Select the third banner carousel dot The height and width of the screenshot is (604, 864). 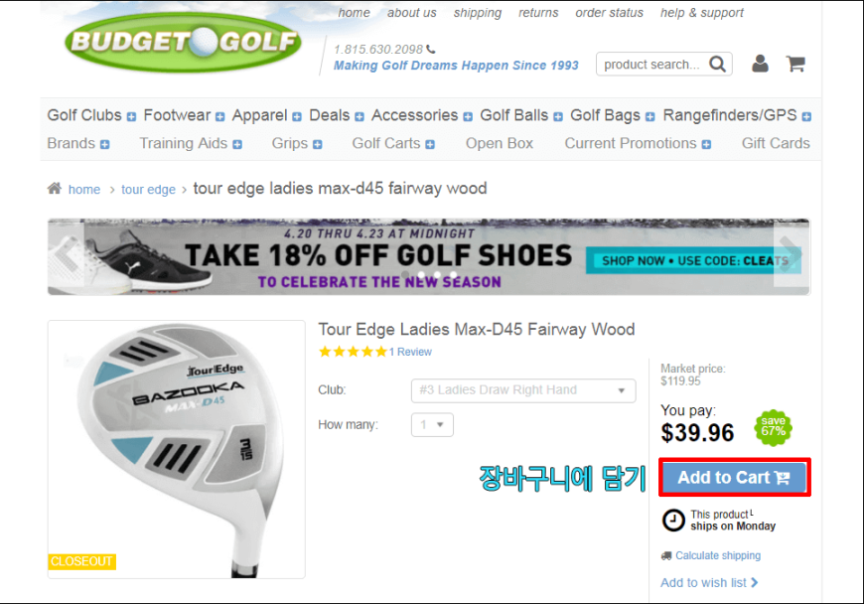pyautogui.click(x=437, y=275)
